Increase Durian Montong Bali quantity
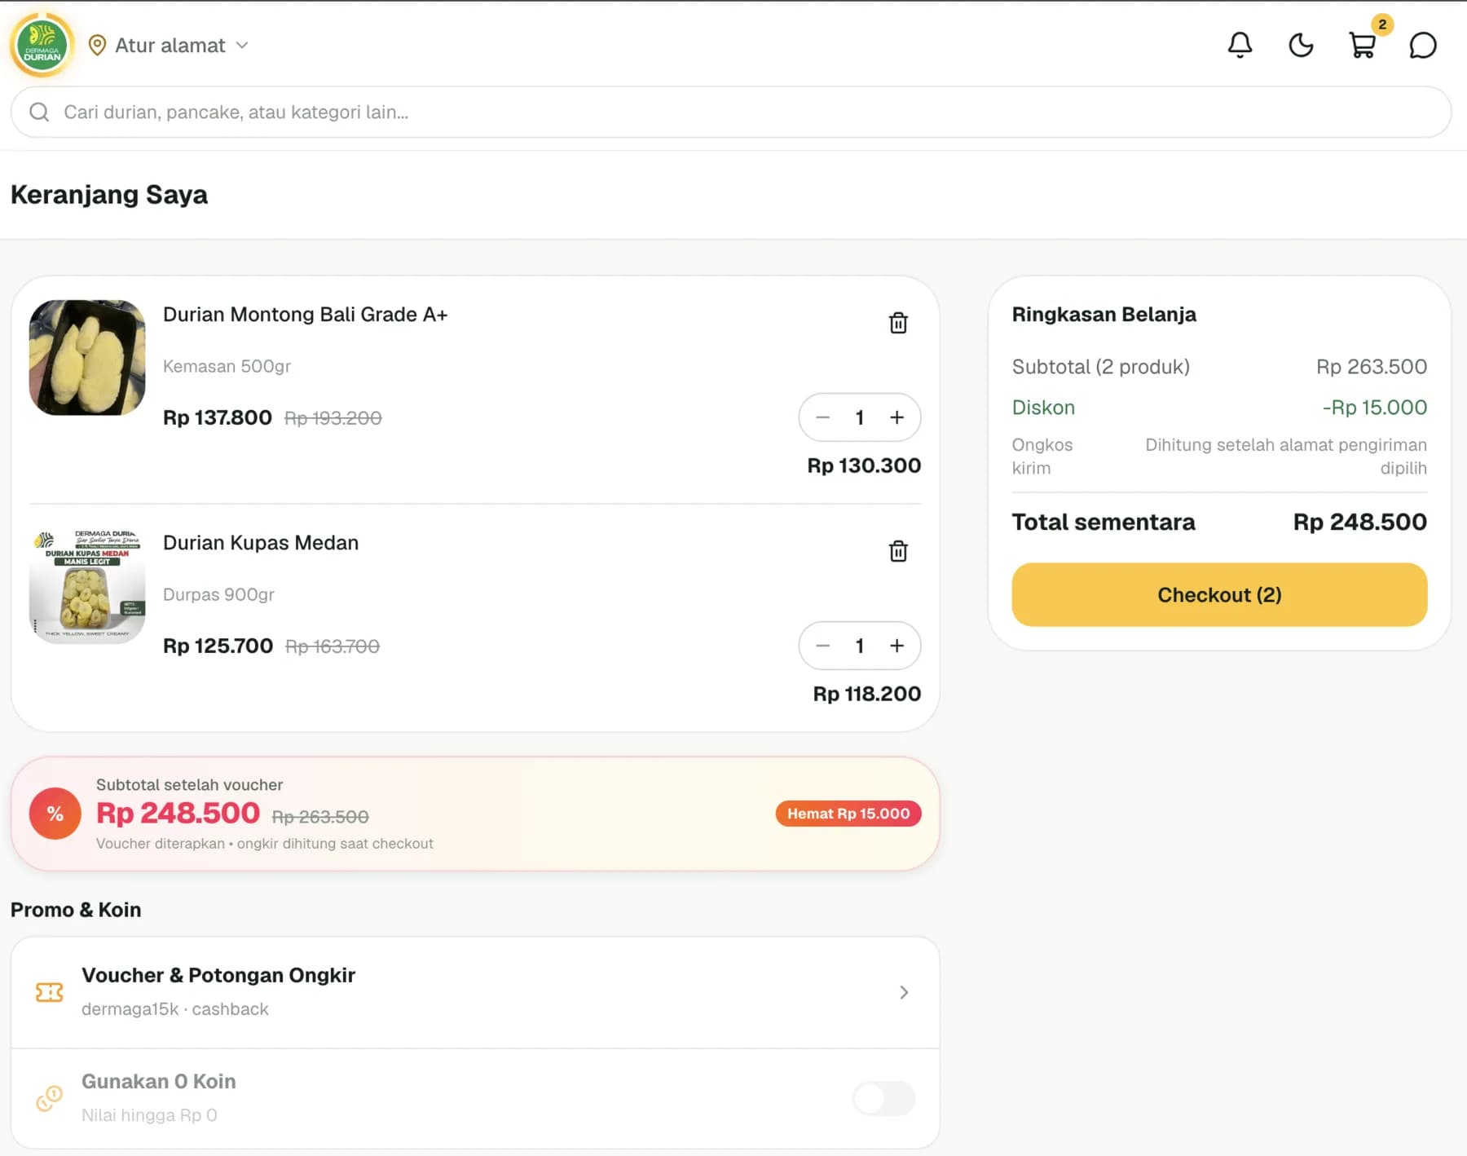Screen dimensions: 1467x1156 point(896,417)
